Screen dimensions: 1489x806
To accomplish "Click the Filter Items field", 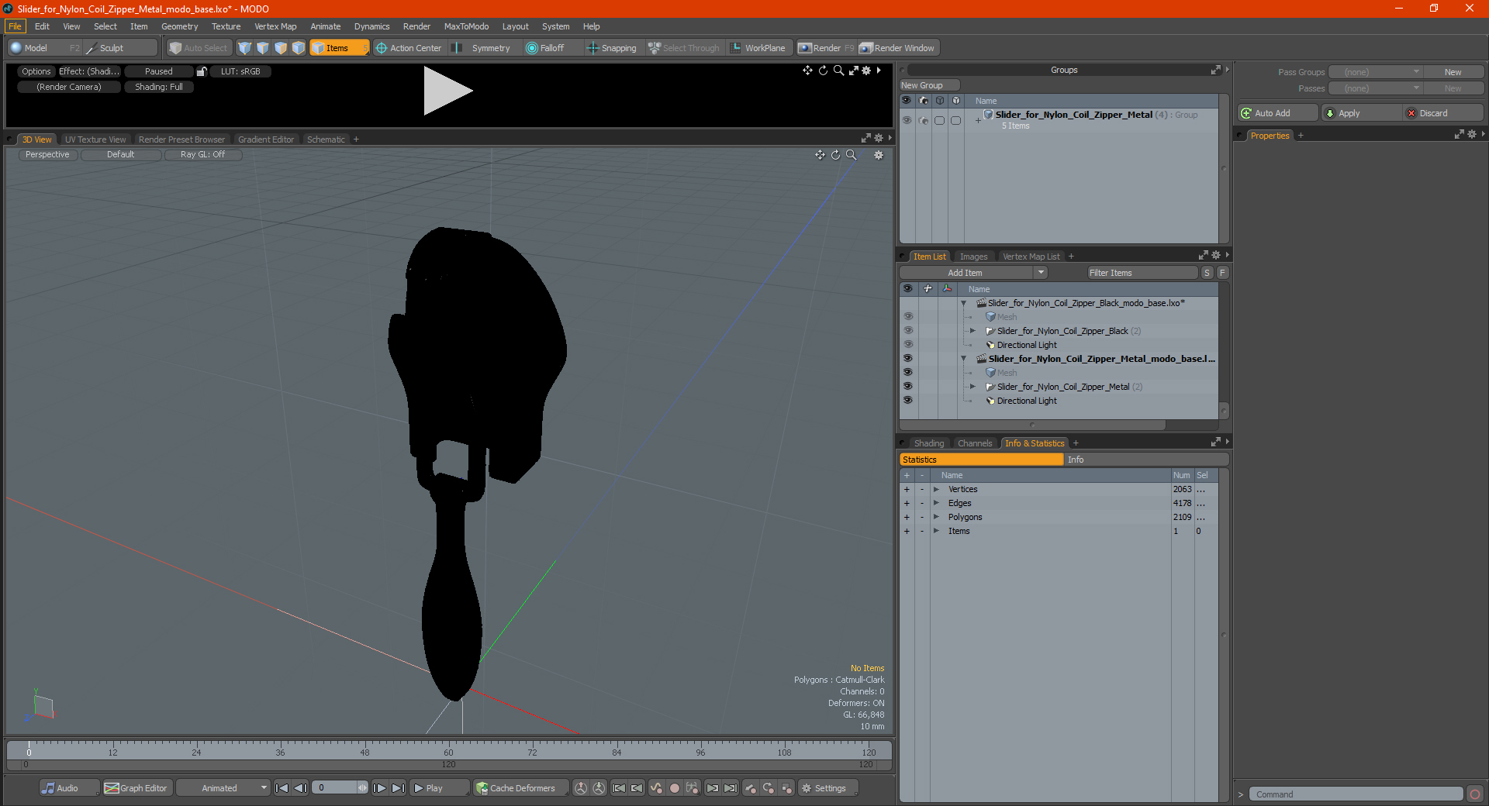I will [x=1143, y=273].
